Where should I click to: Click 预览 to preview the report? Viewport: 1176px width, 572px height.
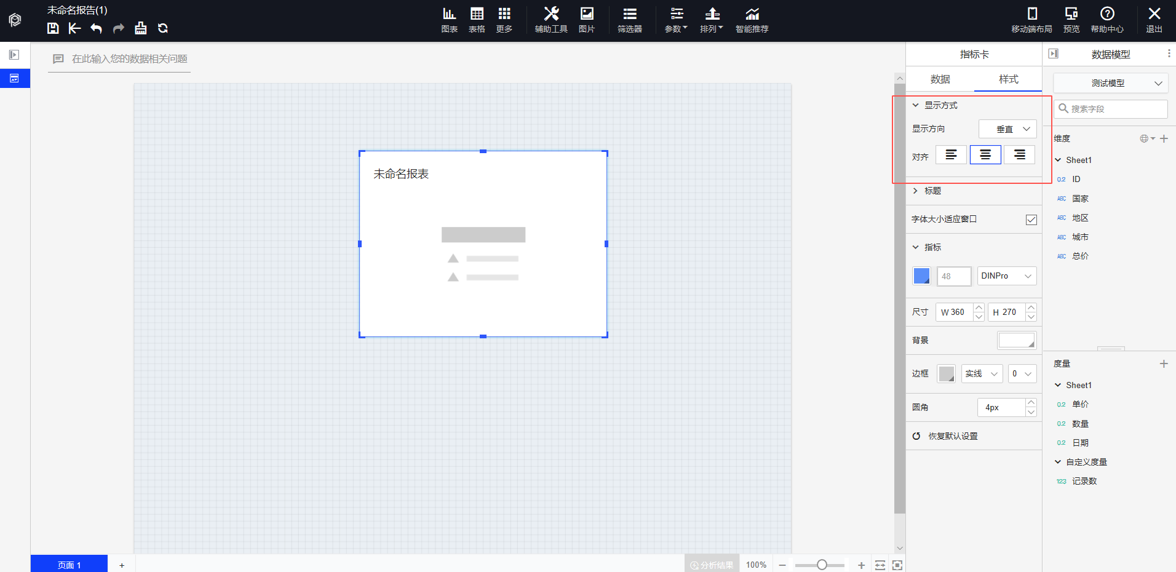coord(1071,20)
